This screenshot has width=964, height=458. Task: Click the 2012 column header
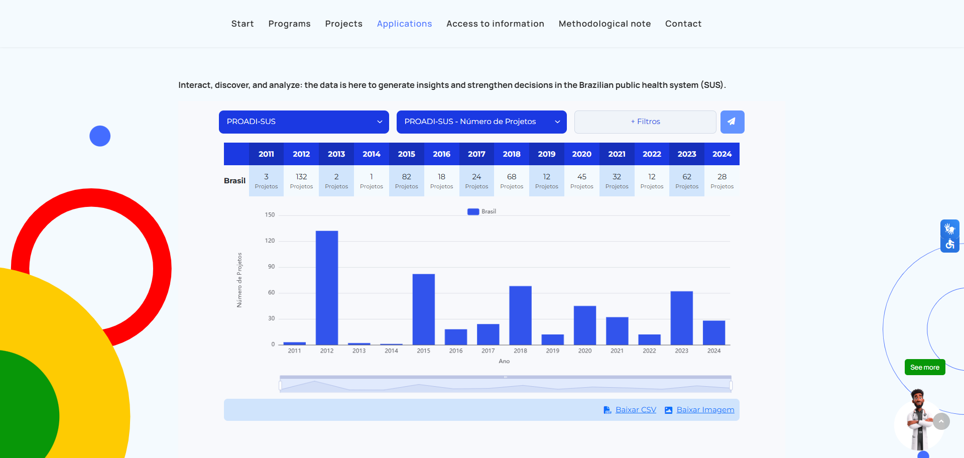point(301,154)
